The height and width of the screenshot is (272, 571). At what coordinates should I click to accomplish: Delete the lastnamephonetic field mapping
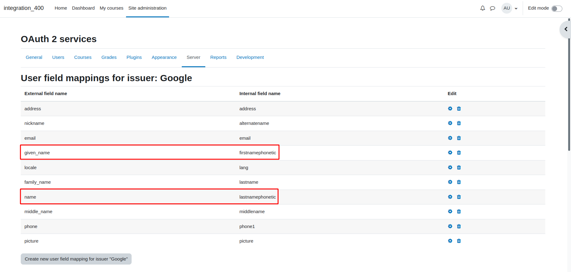pyautogui.click(x=459, y=197)
